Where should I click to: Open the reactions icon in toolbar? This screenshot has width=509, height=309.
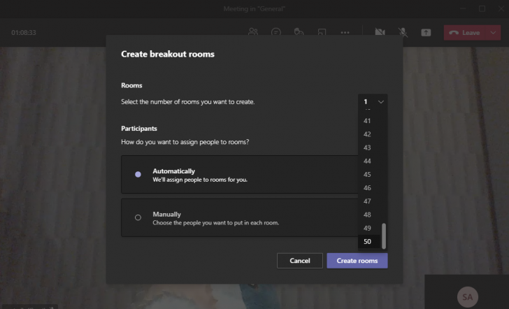(299, 32)
